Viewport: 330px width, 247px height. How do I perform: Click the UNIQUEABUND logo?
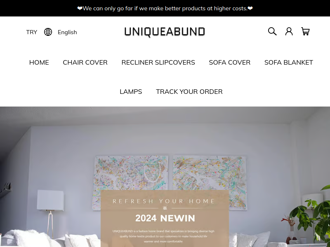[x=165, y=32]
